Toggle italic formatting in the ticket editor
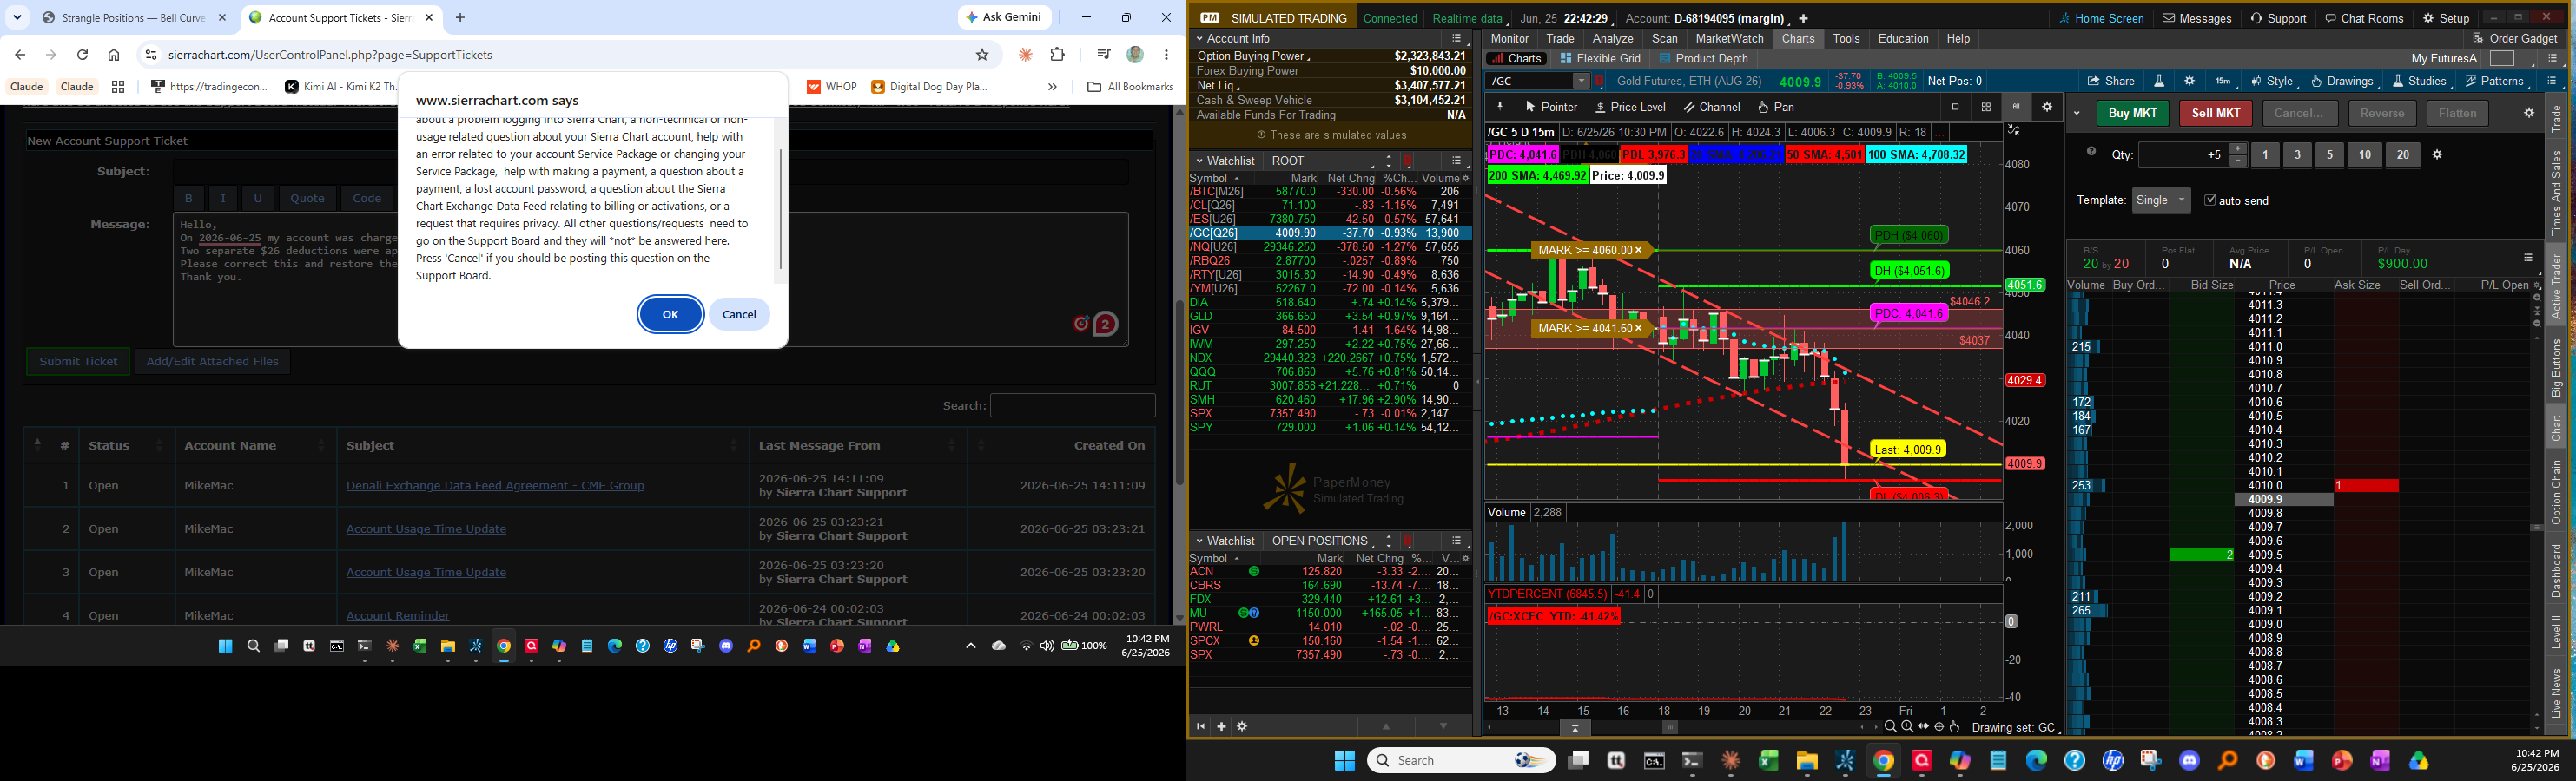2576x781 pixels. pyautogui.click(x=223, y=198)
